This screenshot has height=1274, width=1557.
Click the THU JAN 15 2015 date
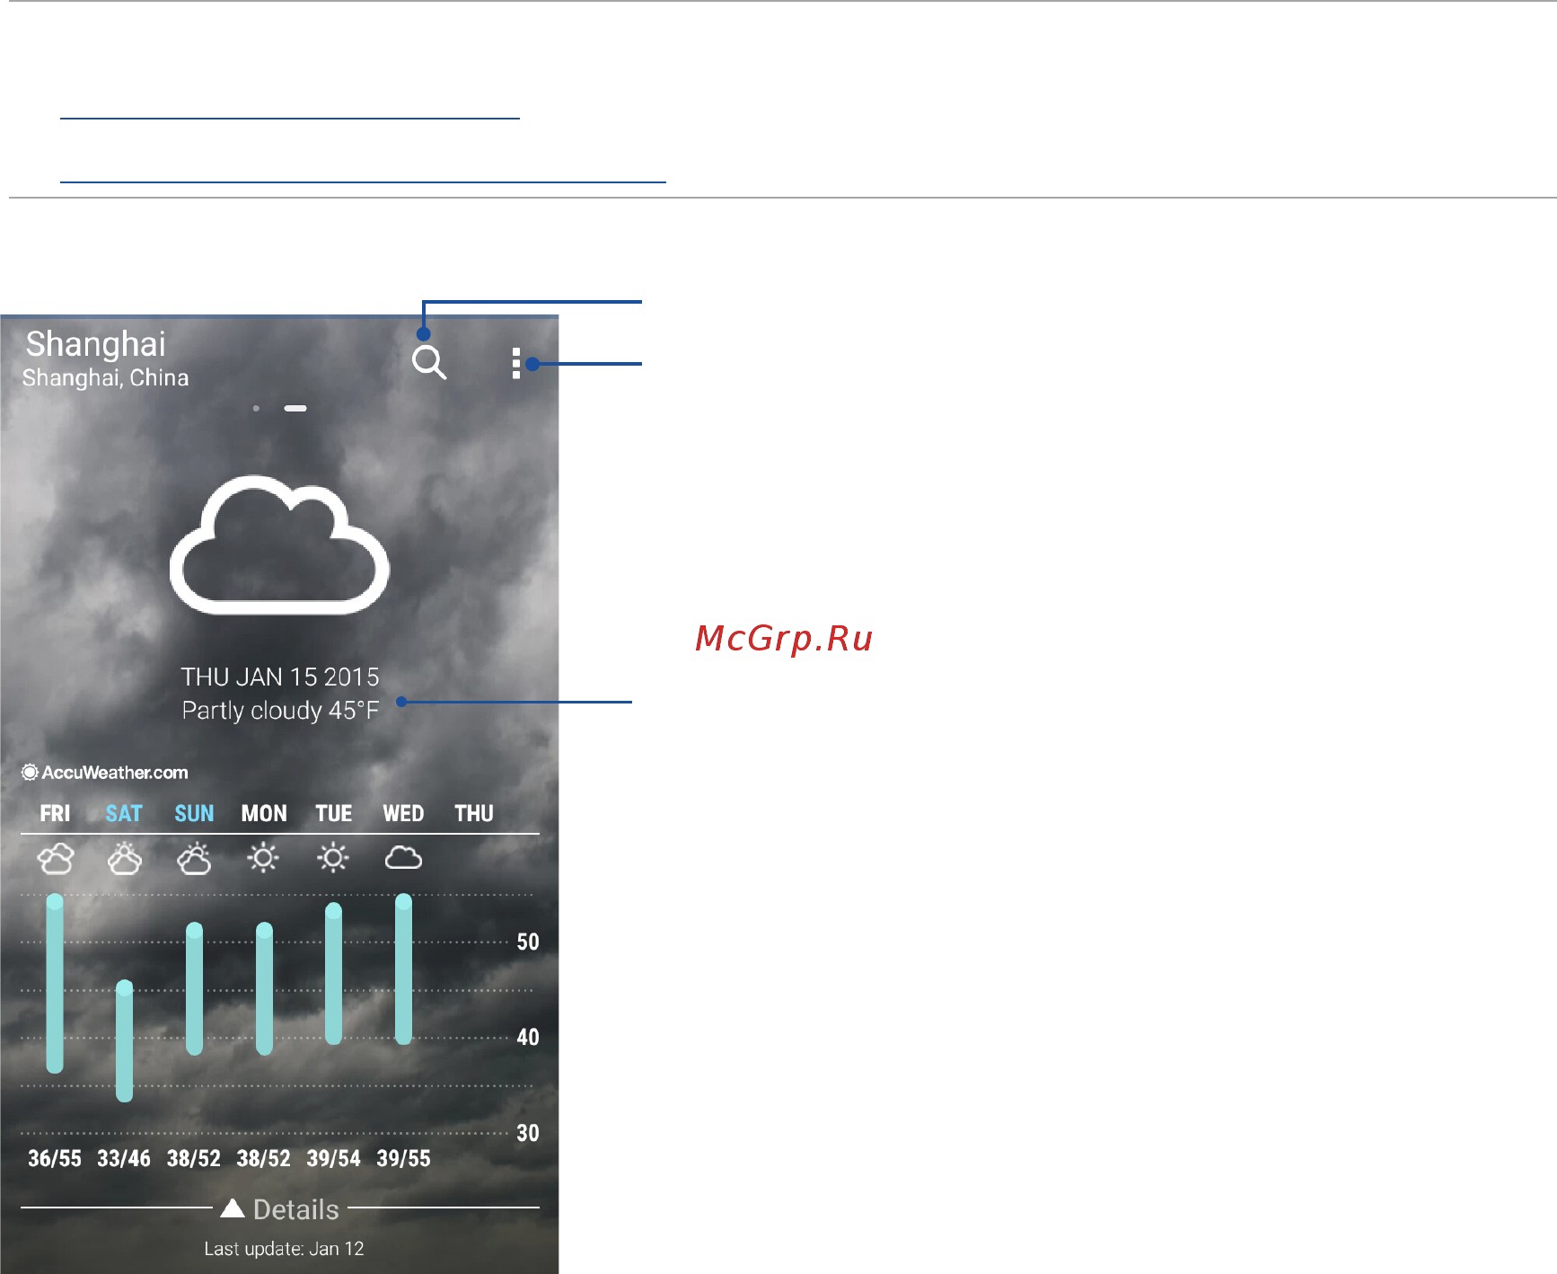pyautogui.click(x=280, y=677)
